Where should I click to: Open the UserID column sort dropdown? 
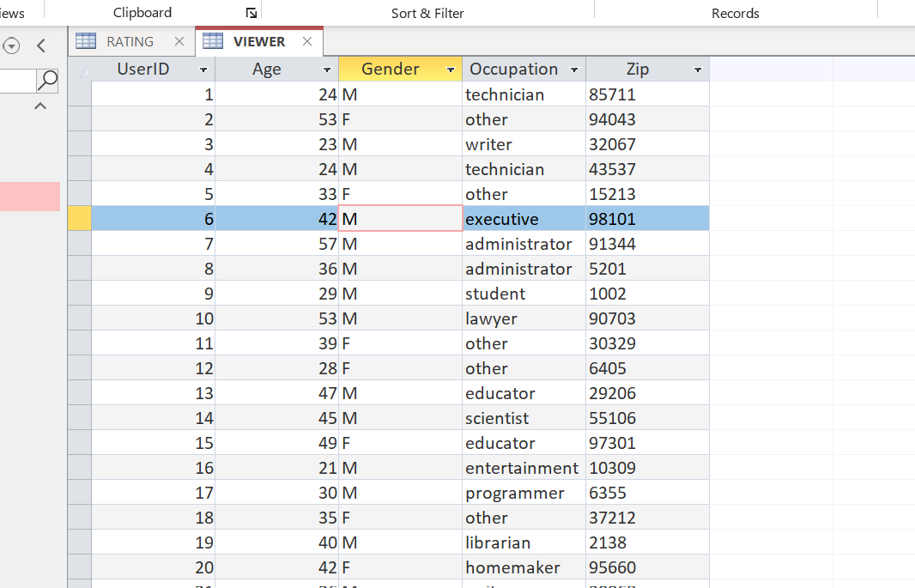click(203, 69)
